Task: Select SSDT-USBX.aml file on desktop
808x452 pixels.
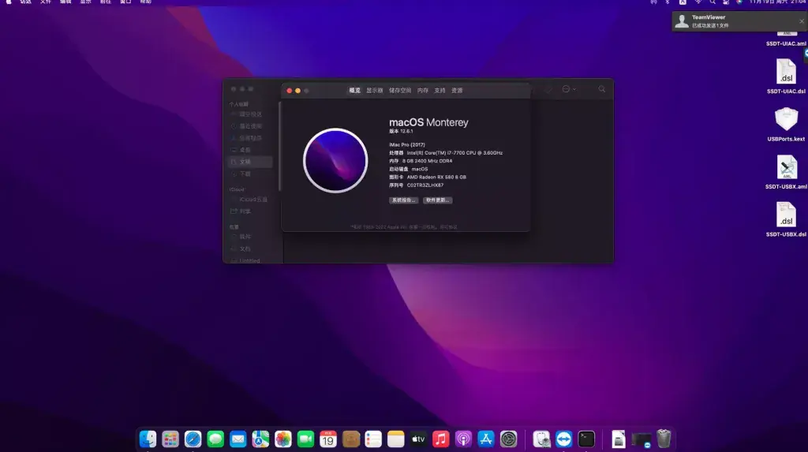Action: pyautogui.click(x=787, y=172)
